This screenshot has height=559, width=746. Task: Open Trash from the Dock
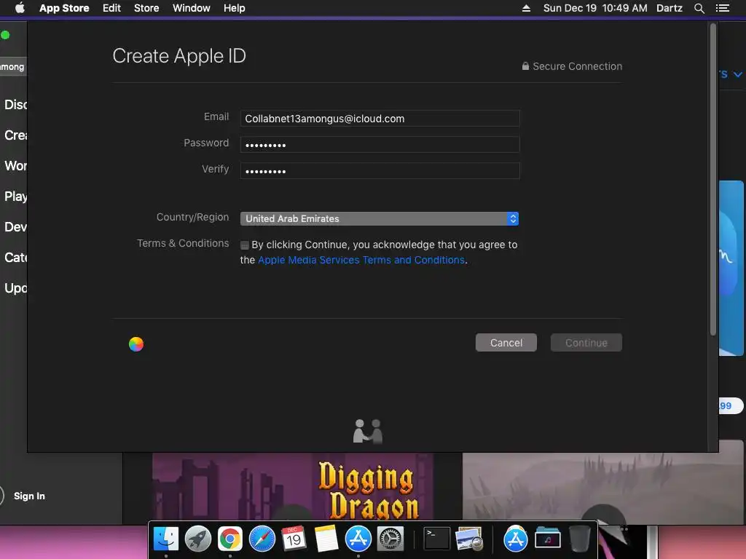579,539
